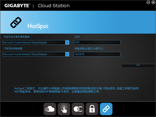Screen dimensions: 156x117
Task: Minimize the Cloud Station window
Action: click(148, 2)
